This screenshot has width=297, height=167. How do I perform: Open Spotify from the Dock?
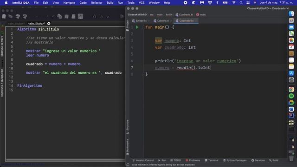[291, 96]
